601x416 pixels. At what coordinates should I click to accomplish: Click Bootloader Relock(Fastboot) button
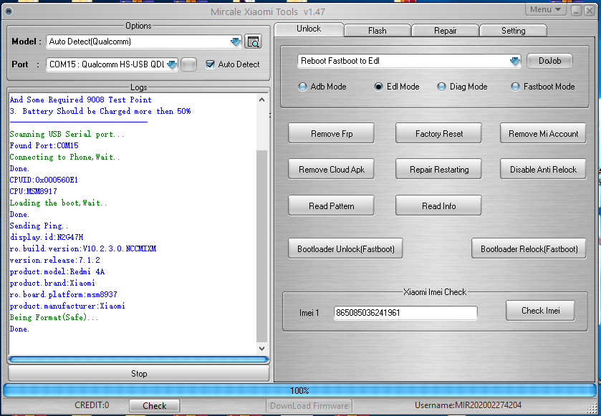pos(529,248)
